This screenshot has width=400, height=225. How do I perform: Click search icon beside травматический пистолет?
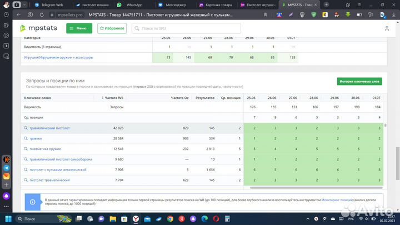click(x=26, y=128)
